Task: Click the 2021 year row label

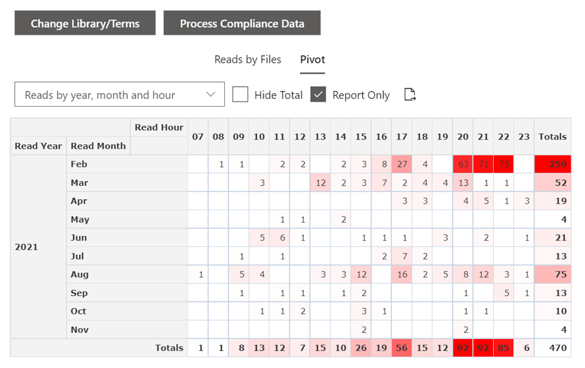Action: tap(27, 247)
